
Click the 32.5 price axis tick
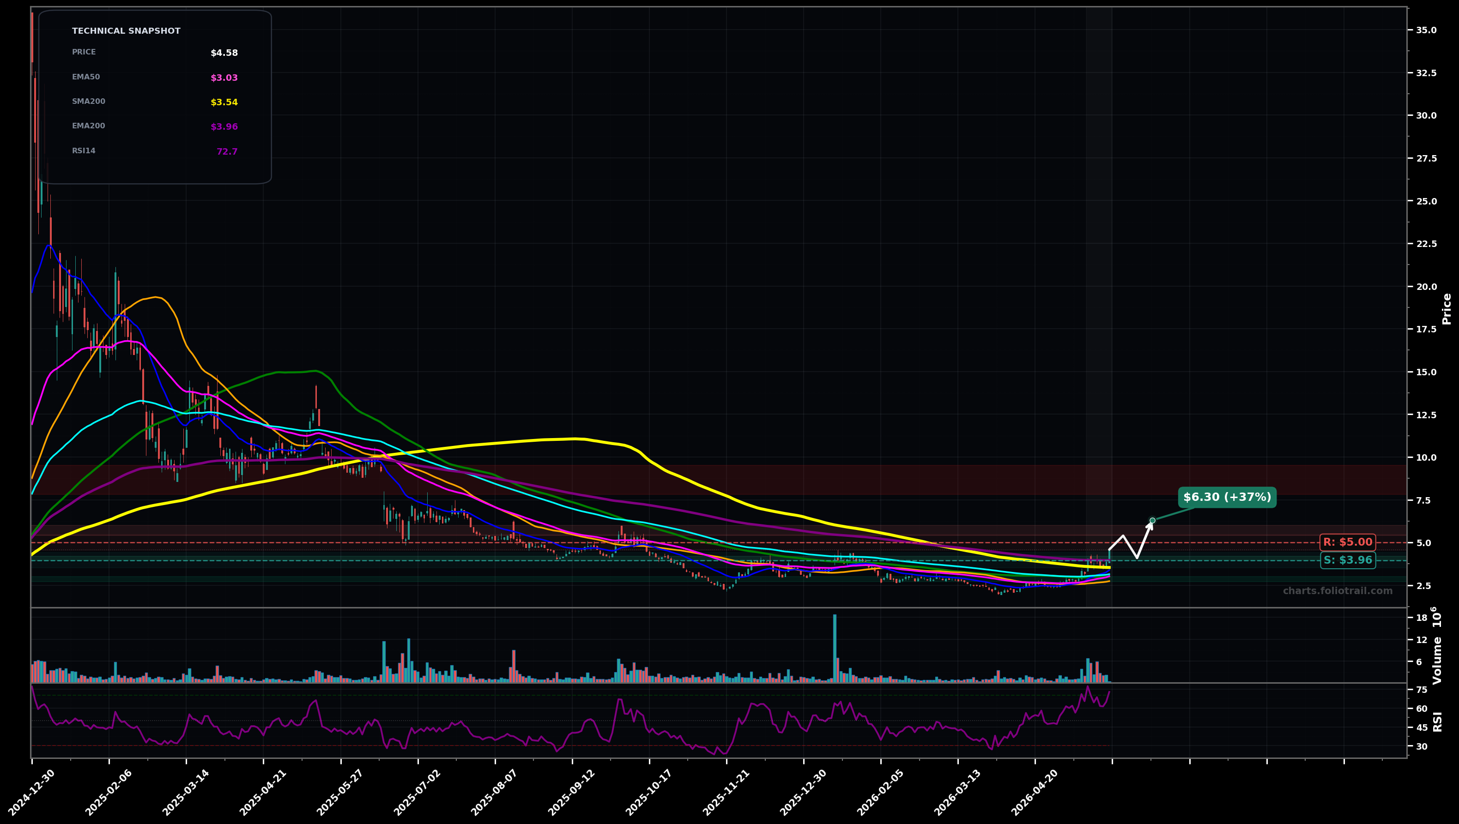click(1426, 73)
